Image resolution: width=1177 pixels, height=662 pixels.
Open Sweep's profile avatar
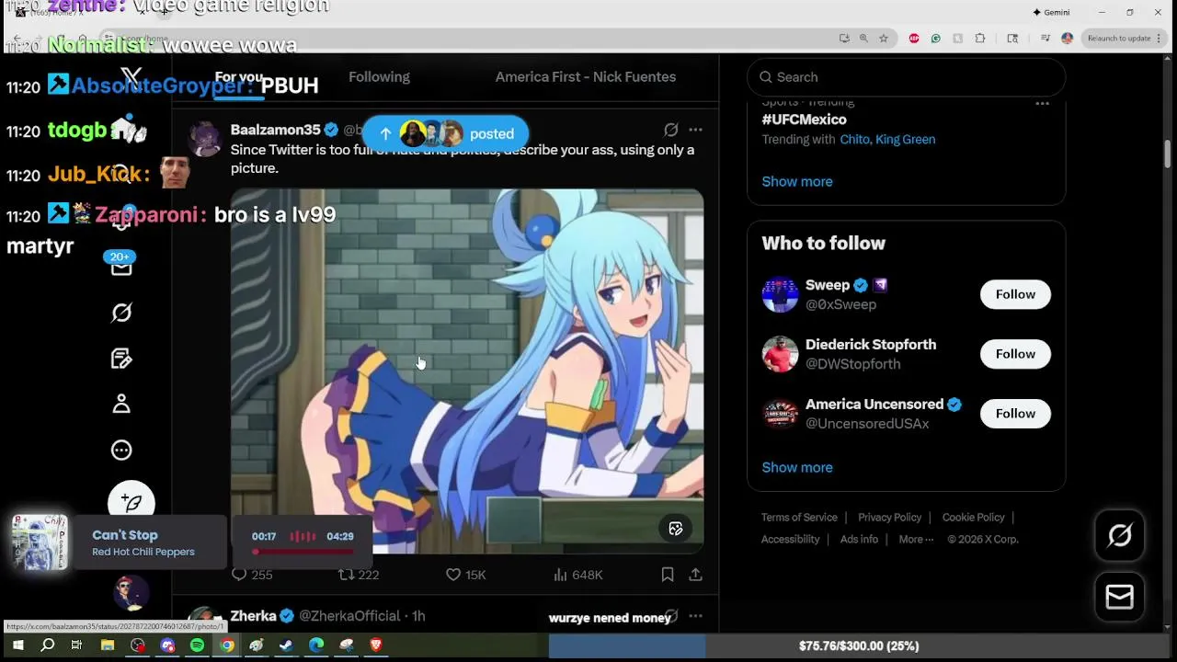click(x=780, y=294)
